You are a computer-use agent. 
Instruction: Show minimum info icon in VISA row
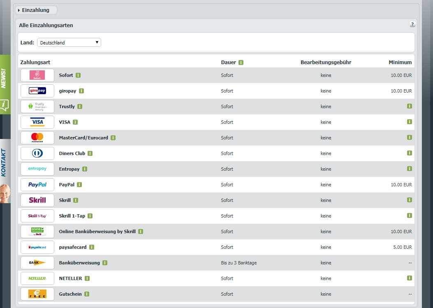pyautogui.click(x=410, y=122)
